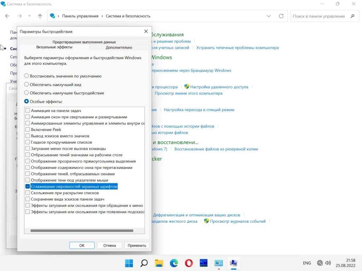Open recent locations dropdown arrow
The image size is (362, 271).
[x=29, y=16]
